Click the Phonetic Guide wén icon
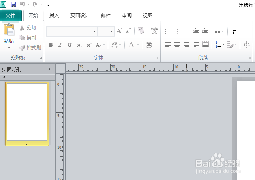This screenshot has width=255, height=180. [154, 31]
